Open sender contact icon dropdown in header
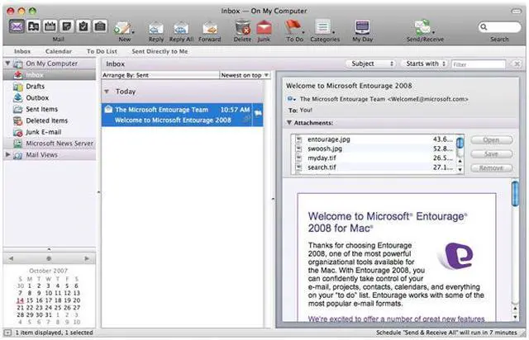The height and width of the screenshot is (340, 529). [292, 99]
